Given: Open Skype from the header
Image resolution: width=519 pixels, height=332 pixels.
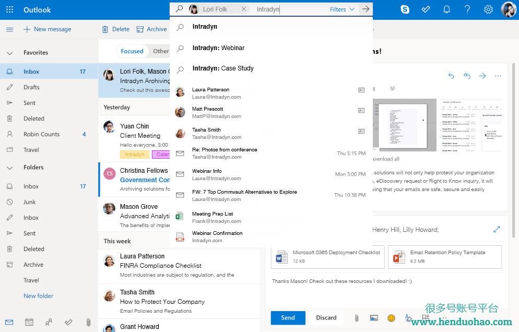Looking at the screenshot, I should click(x=405, y=9).
